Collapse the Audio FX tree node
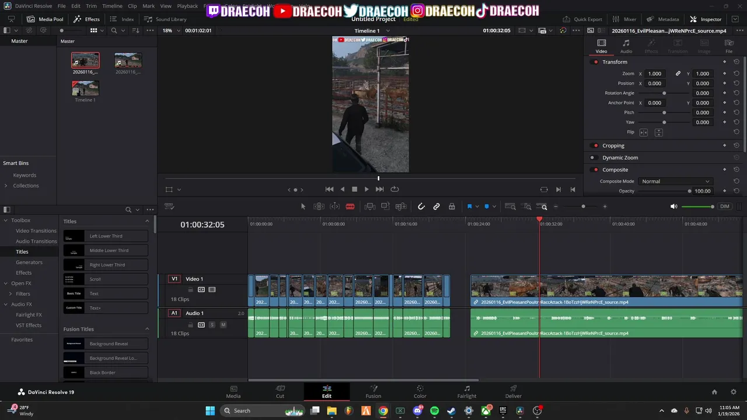Image resolution: width=747 pixels, height=420 pixels. tap(6, 304)
